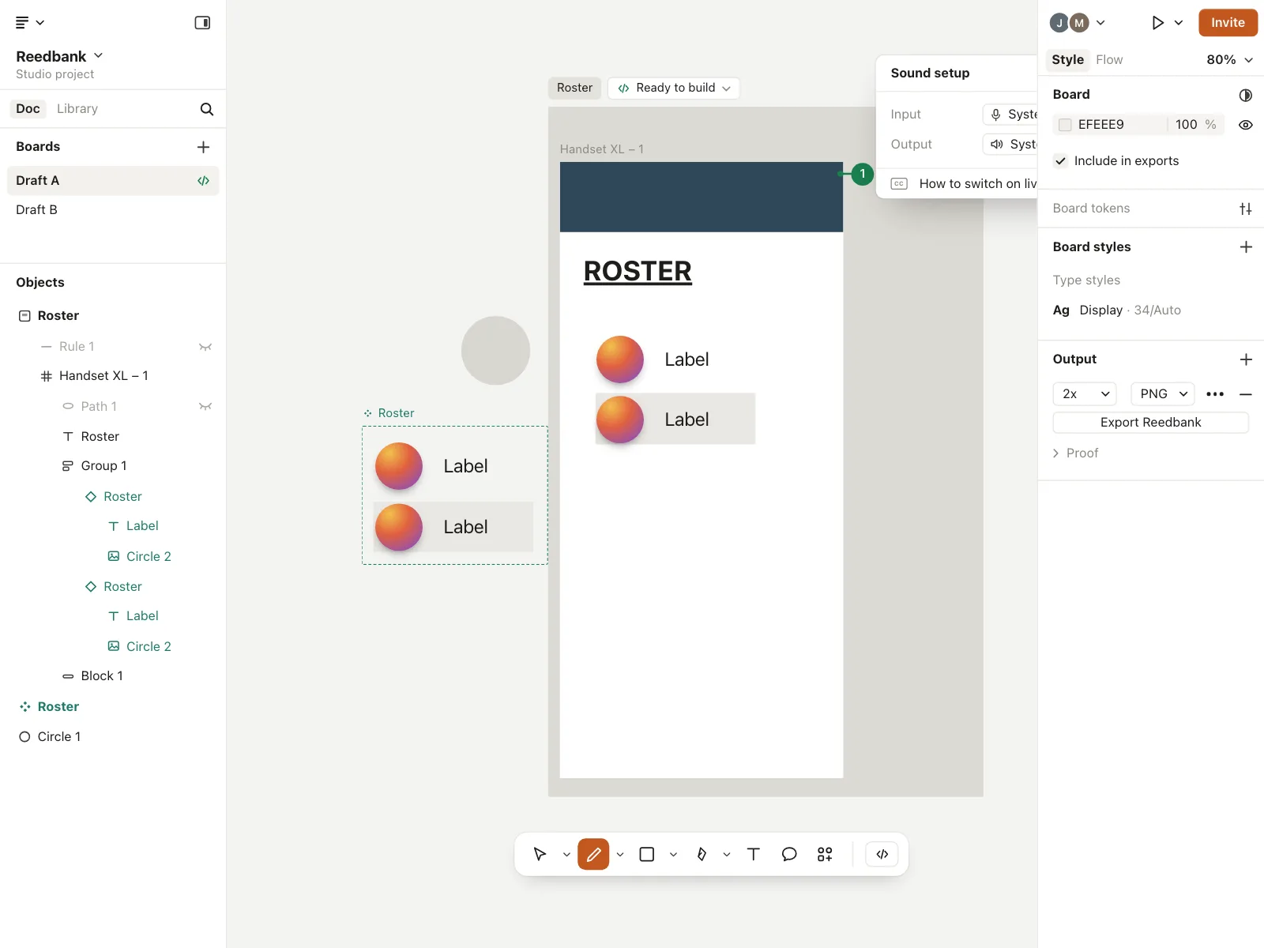This screenshot has width=1264, height=948.
Task: Remove the export setting with minus icon
Action: point(1246,394)
